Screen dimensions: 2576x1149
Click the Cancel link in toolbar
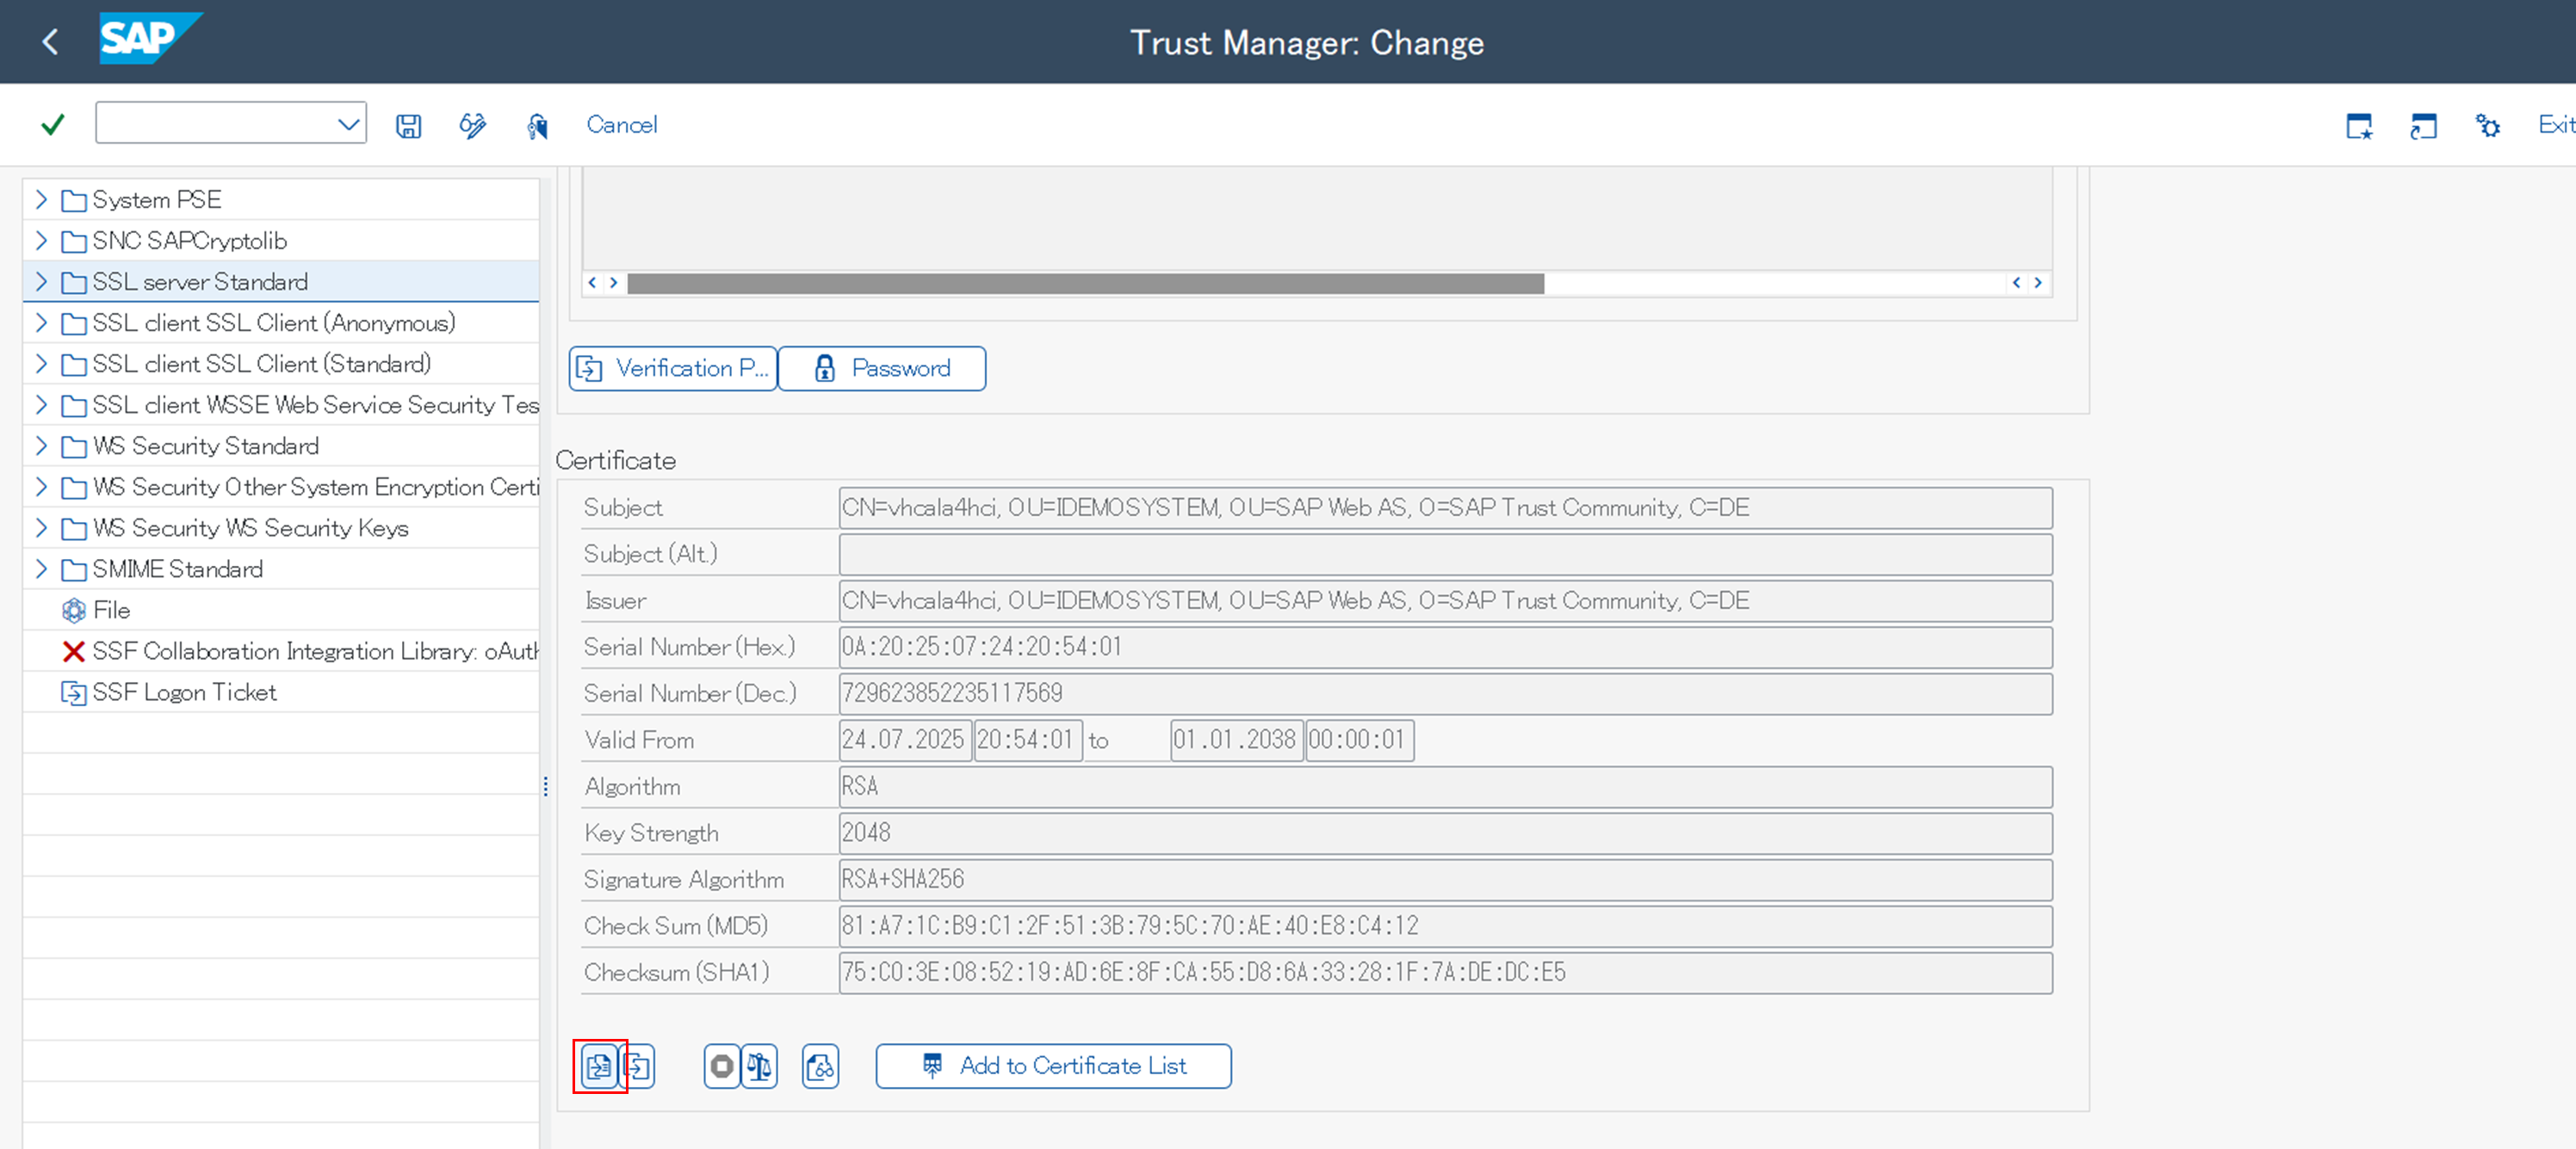tap(621, 125)
